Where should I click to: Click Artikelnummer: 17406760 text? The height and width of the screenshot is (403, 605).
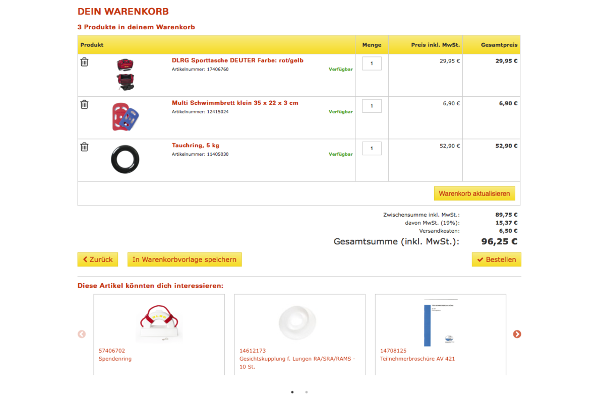[x=200, y=70]
